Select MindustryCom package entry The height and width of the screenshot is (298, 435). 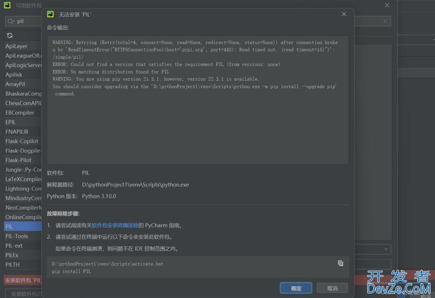tap(23, 198)
